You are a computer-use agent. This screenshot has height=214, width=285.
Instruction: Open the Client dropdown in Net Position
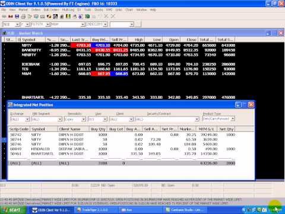point(131,119)
